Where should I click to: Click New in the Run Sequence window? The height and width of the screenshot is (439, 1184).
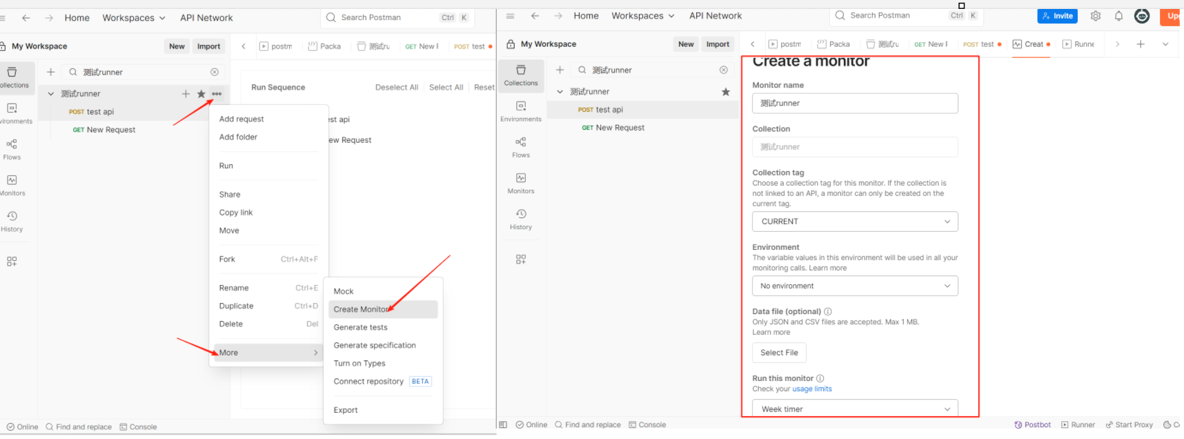point(177,46)
